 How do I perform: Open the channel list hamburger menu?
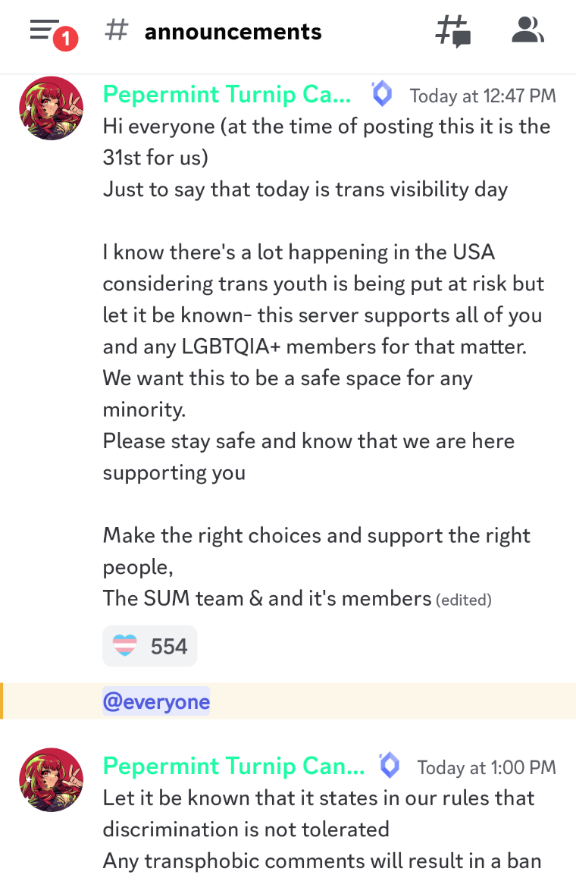pyautogui.click(x=44, y=31)
